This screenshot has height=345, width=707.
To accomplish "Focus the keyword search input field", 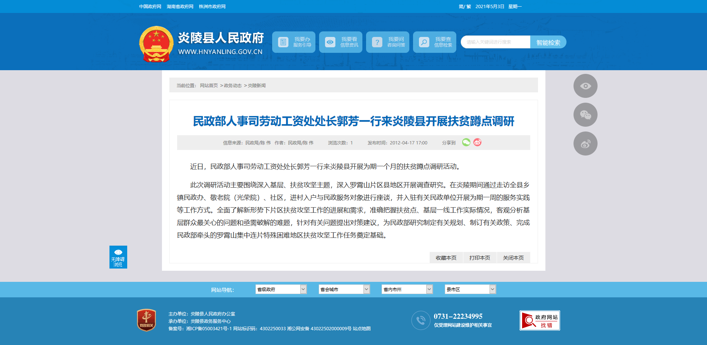I will [495, 42].
